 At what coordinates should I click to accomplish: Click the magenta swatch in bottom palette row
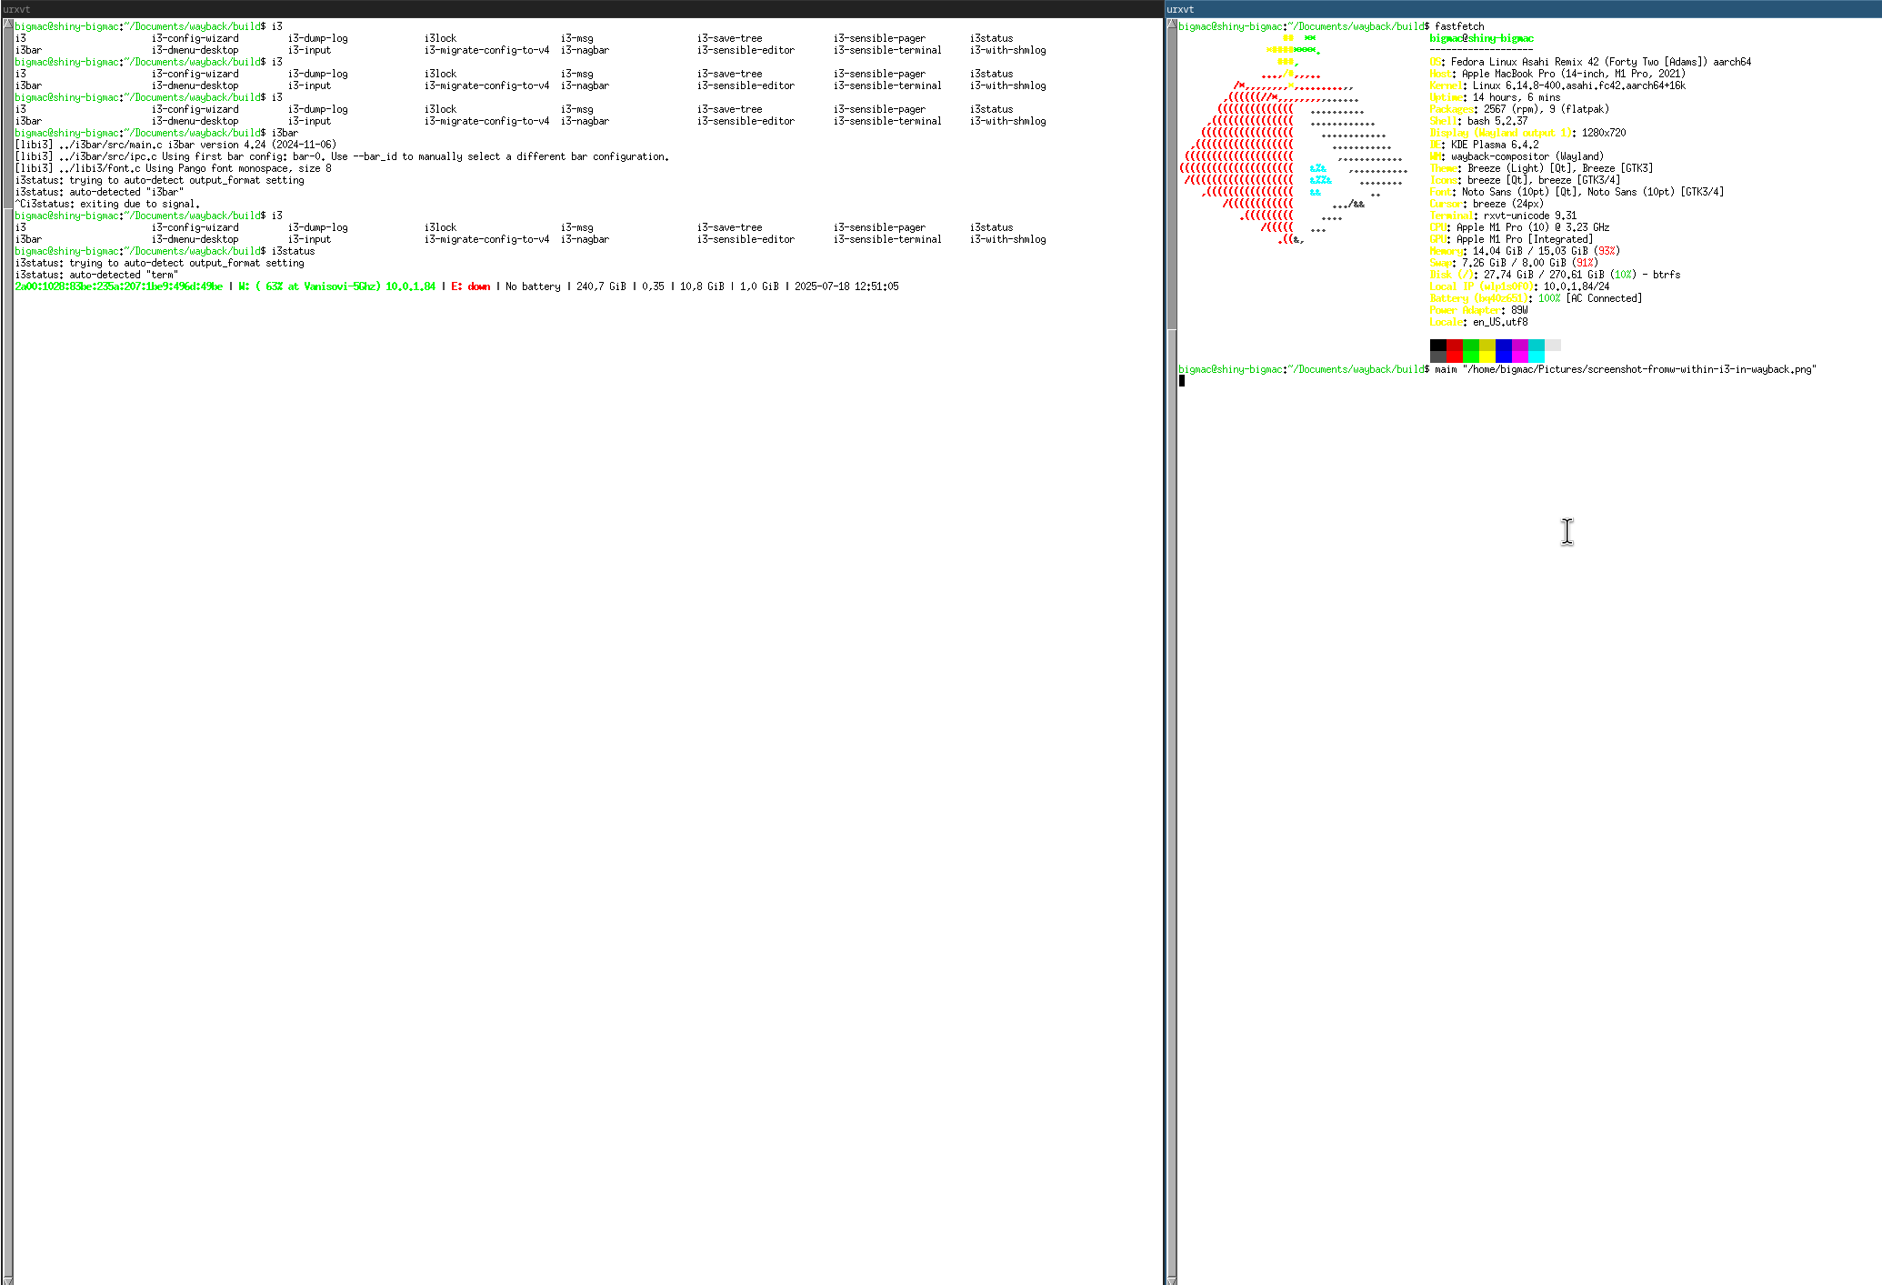(x=1520, y=356)
